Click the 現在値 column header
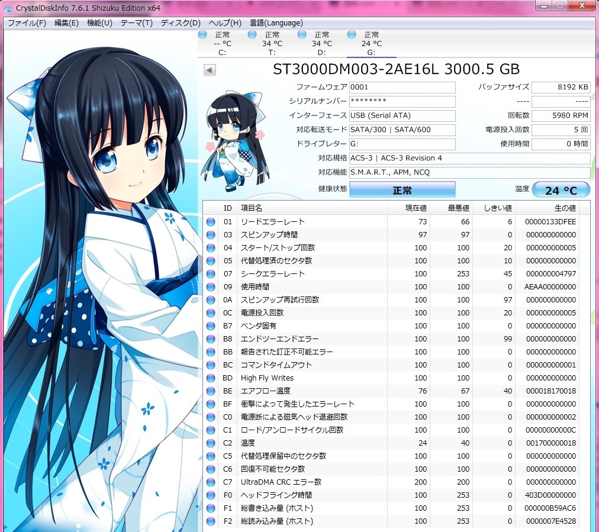This screenshot has height=532, width=599. (408, 208)
